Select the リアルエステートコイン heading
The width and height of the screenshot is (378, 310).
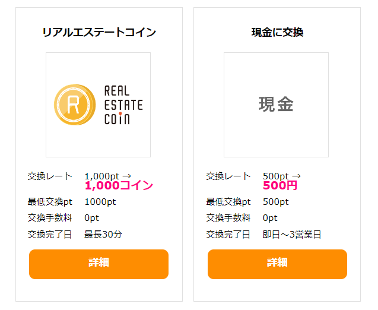[x=99, y=32]
